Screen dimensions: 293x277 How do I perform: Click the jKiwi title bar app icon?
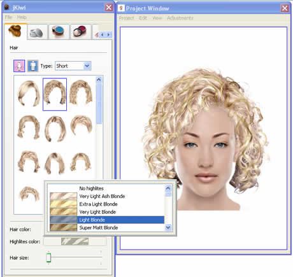tap(7, 8)
